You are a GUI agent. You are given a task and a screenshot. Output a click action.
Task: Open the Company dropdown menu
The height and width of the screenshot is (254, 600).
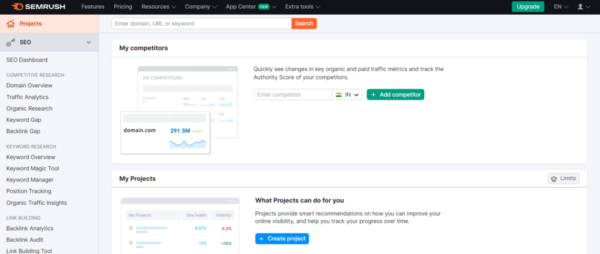coord(201,6)
